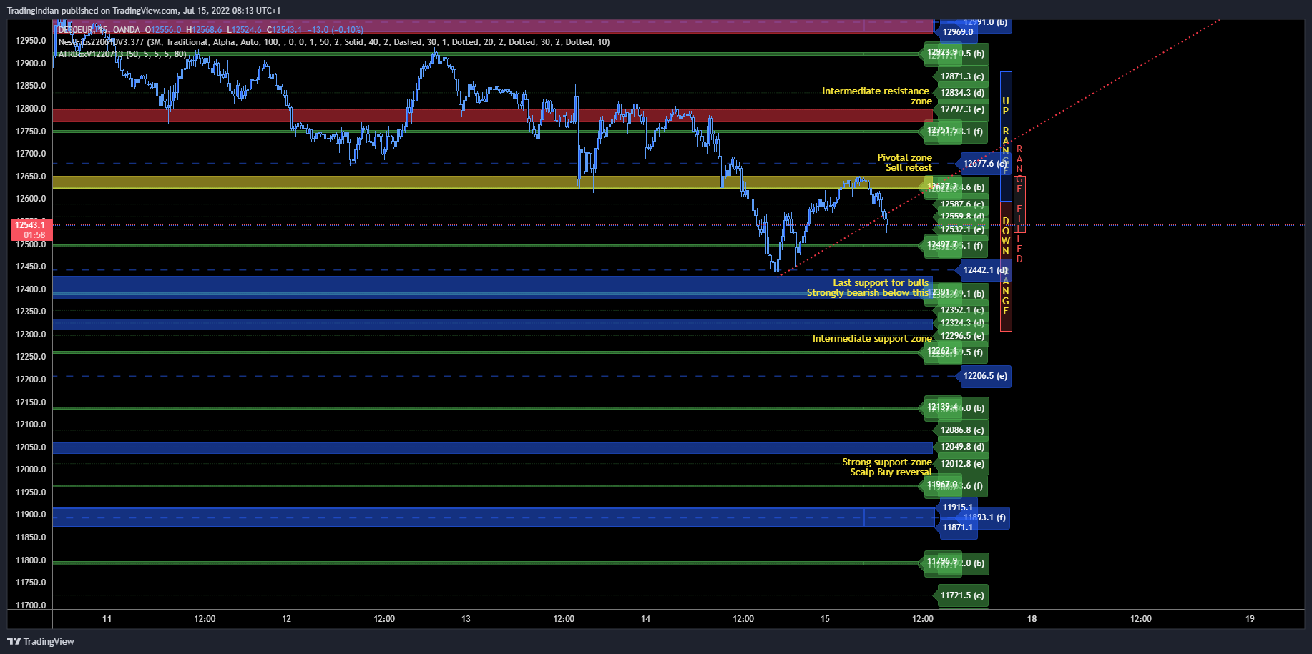Click the red 12543.1 current price label
Screen dimensions: 1312x654
click(x=30, y=225)
